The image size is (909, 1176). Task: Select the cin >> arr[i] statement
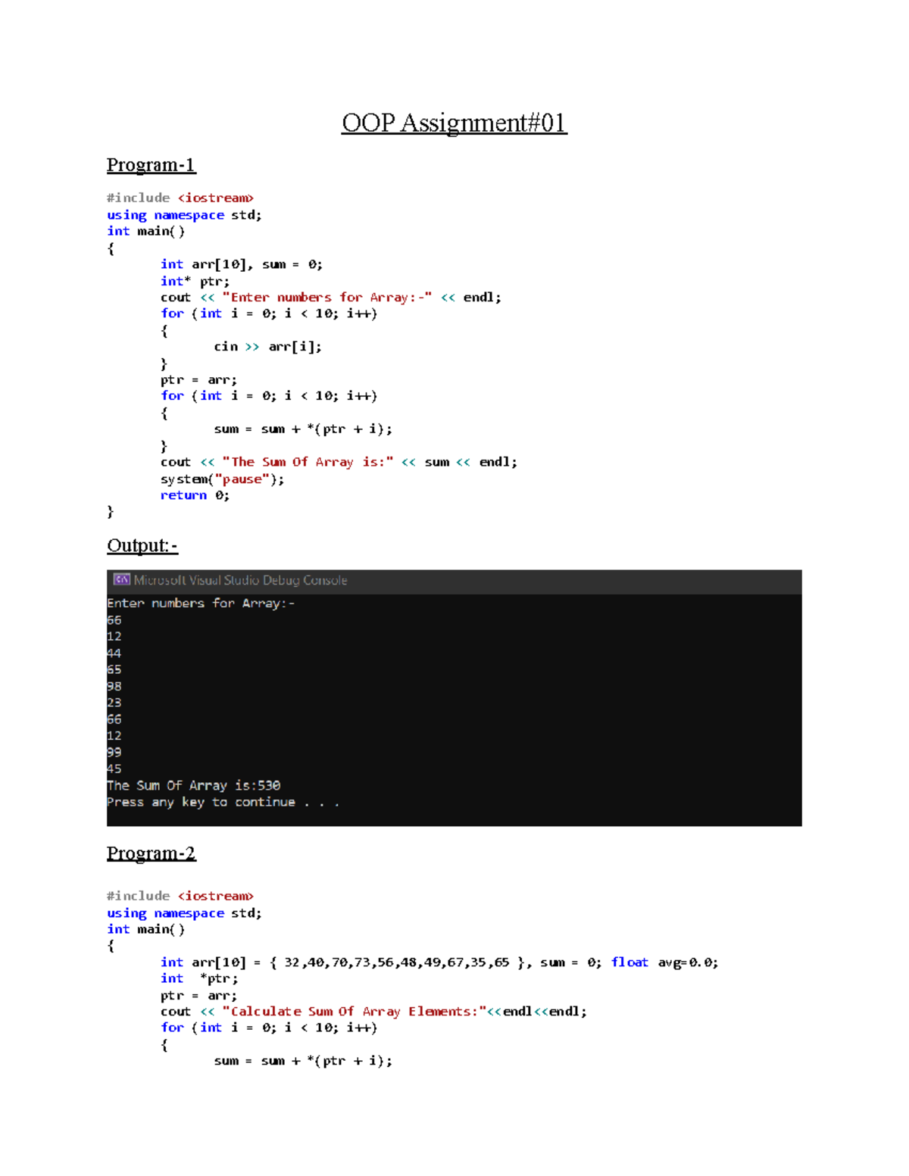click(268, 346)
